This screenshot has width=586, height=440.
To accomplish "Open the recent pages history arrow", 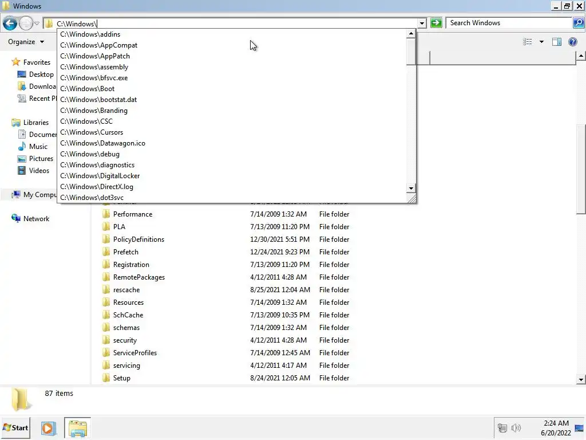I will (x=37, y=23).
